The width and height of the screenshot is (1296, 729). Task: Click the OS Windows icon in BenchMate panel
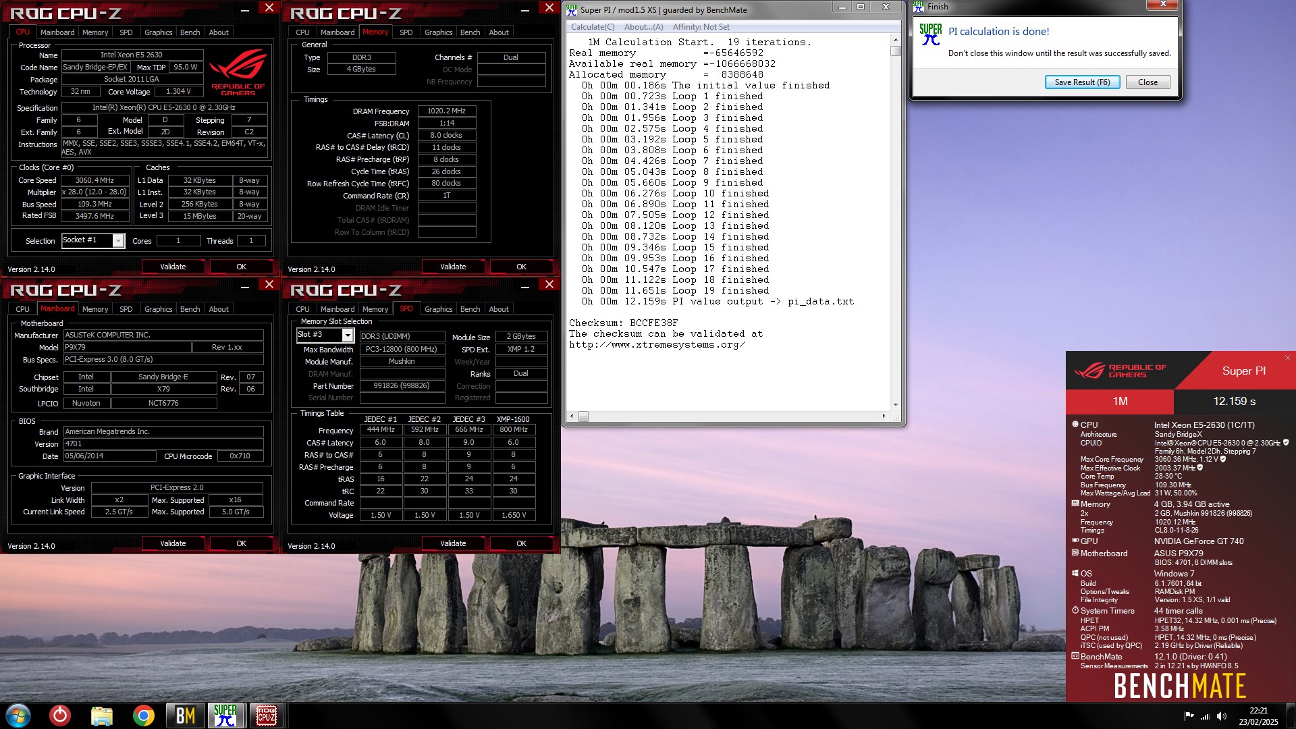pyautogui.click(x=1075, y=573)
